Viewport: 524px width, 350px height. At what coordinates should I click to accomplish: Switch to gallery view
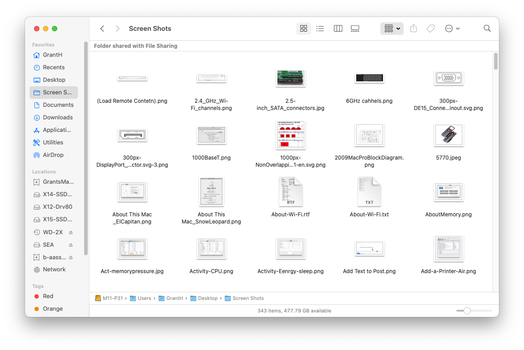coord(355,29)
